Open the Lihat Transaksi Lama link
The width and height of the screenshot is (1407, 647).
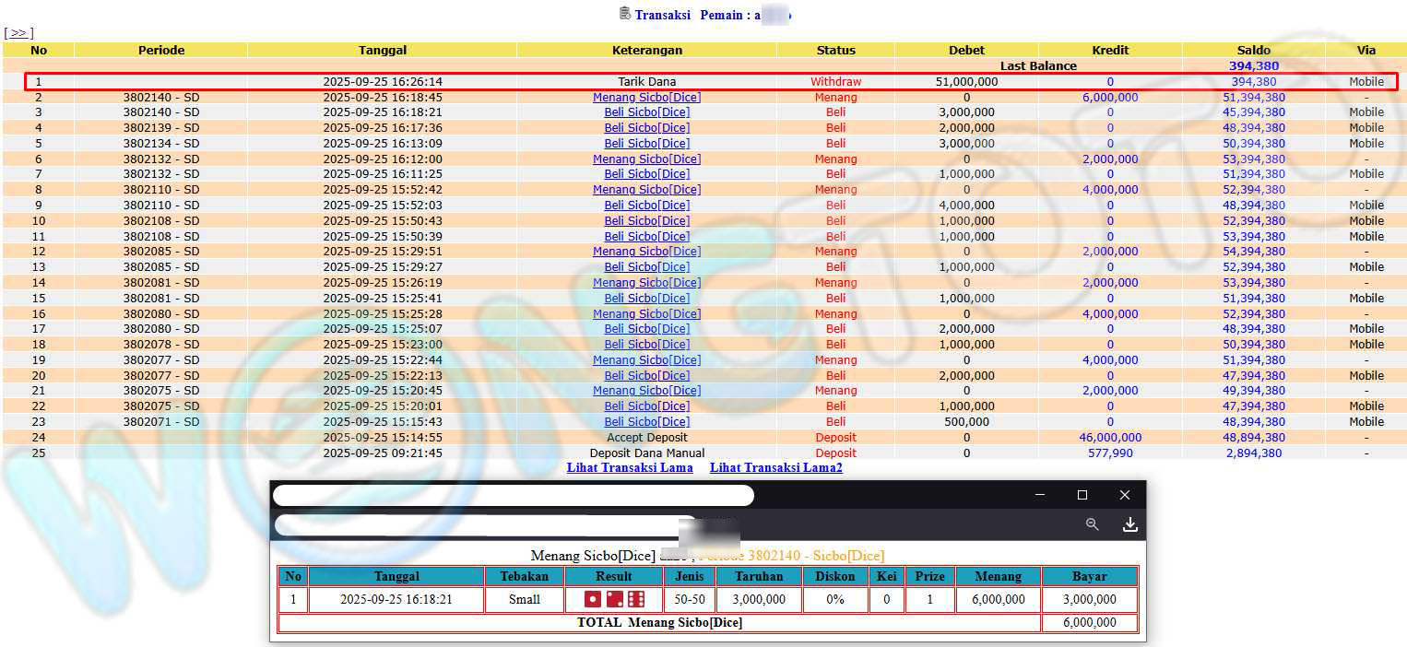click(x=630, y=467)
